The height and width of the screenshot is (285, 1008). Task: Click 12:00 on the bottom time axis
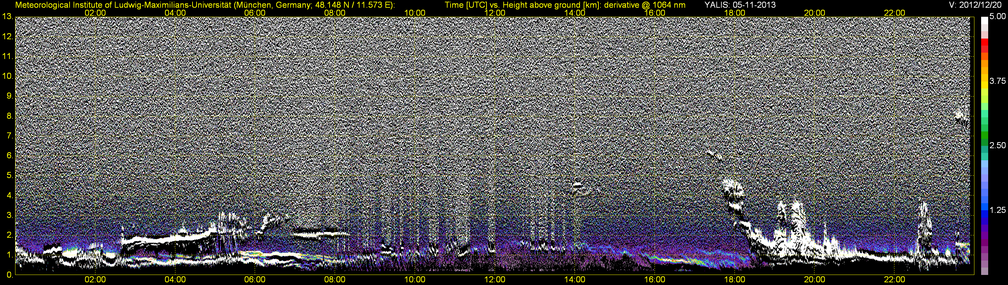pos(495,280)
